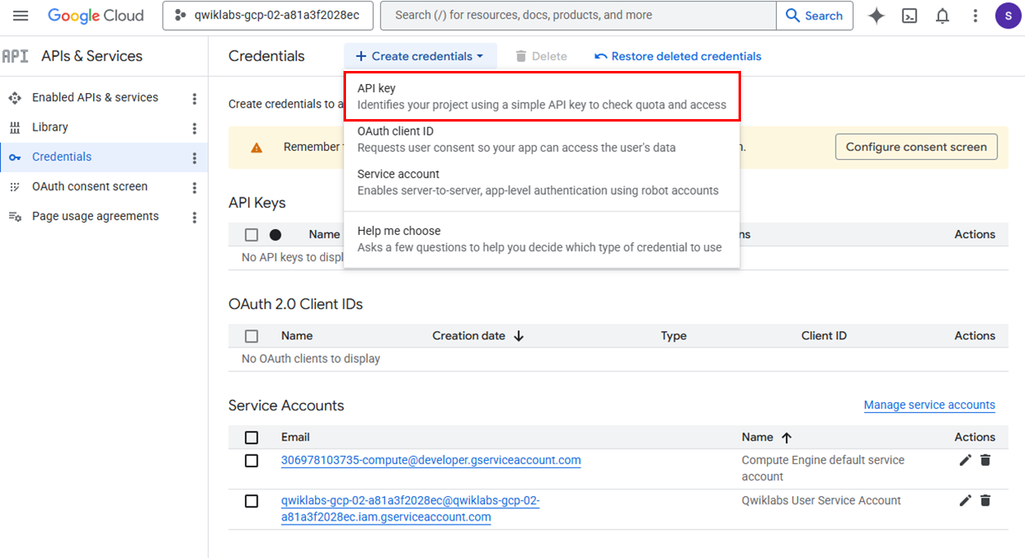Open the Library page
This screenshot has height=558, width=1025.
pos(50,127)
